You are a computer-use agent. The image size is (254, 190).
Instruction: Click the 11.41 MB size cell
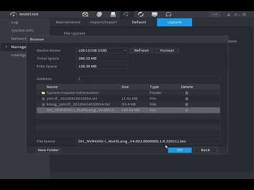(x=130, y=99)
